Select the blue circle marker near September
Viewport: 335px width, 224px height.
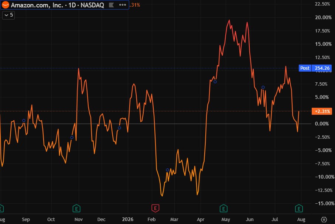click(x=24, y=121)
